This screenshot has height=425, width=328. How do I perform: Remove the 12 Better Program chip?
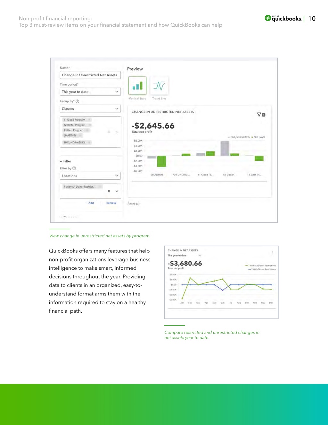[90, 125]
